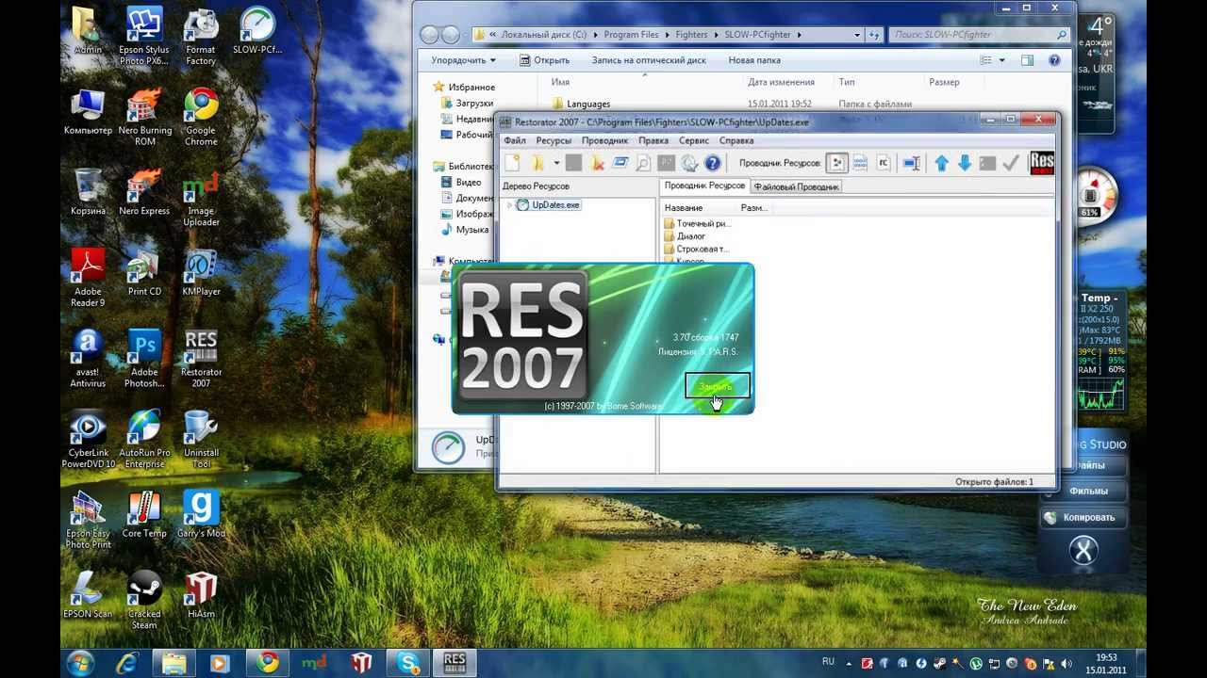The height and width of the screenshot is (678, 1207).
Task: Click the clock-shaped icon in Restorator toolbar
Action: click(689, 163)
